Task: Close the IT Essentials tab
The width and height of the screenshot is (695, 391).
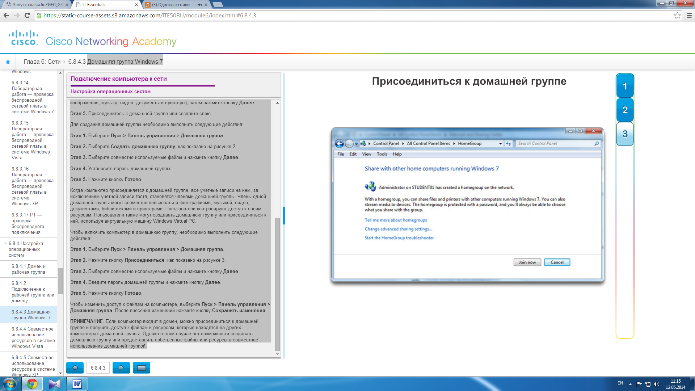Action: [x=136, y=5]
